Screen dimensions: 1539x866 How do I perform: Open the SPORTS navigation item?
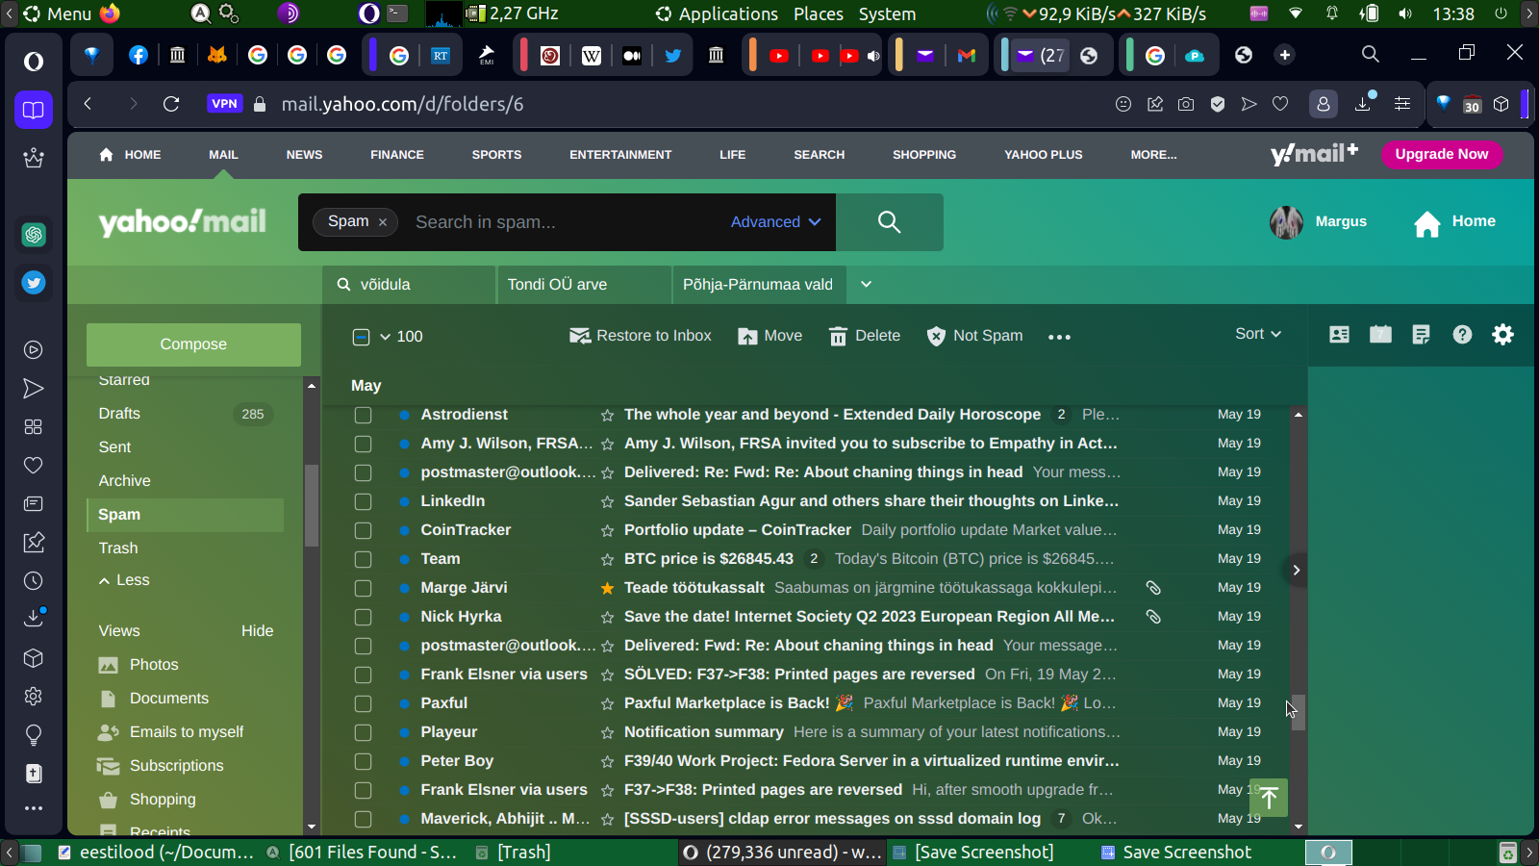coord(496,155)
